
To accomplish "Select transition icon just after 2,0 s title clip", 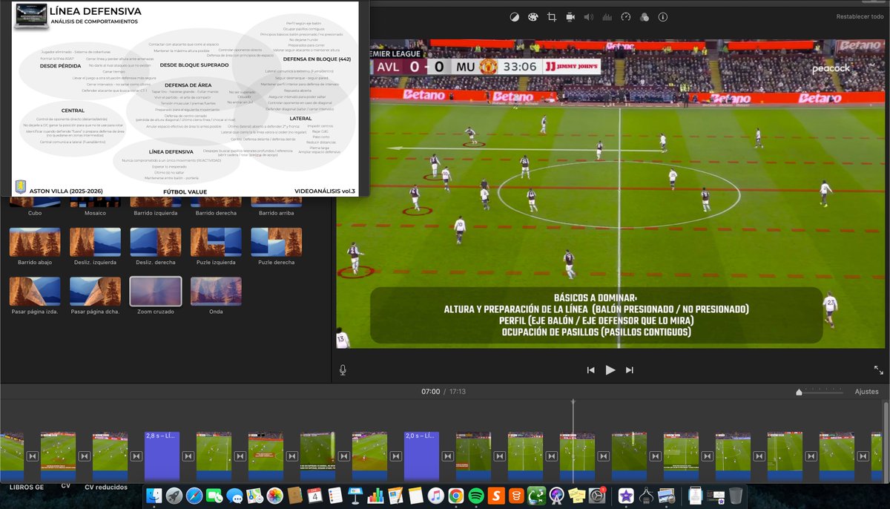I will [447, 456].
